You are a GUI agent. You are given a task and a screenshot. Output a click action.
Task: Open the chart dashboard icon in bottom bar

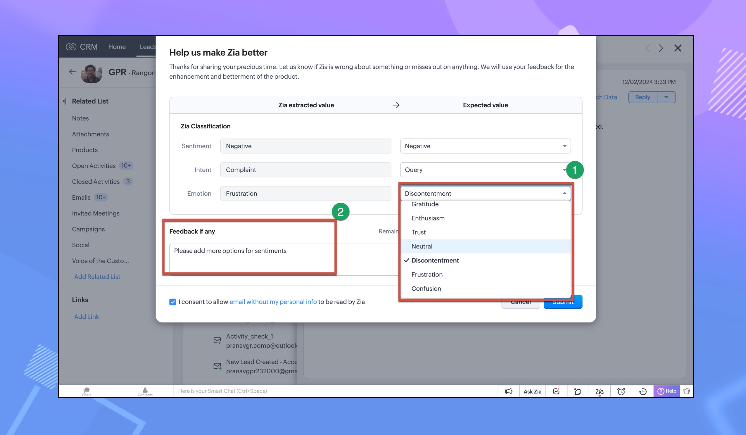point(556,391)
